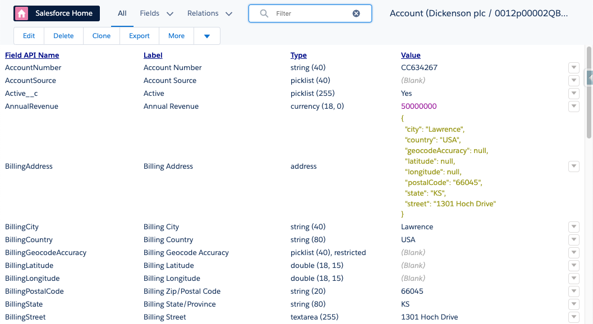Open Salesforce Home button

(x=57, y=13)
